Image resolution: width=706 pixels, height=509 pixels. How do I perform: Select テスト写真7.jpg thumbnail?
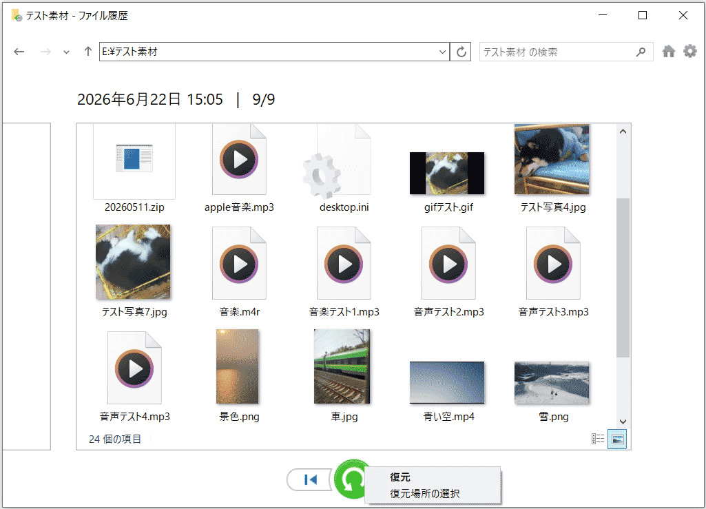pyautogui.click(x=133, y=262)
